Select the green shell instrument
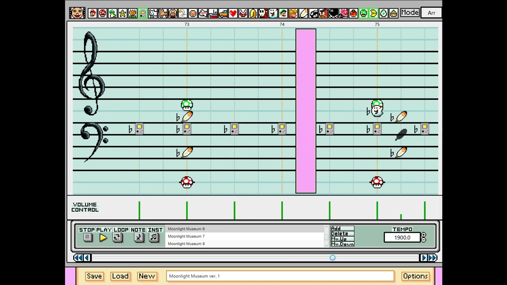Image resolution: width=507 pixels, height=285 pixels. click(x=393, y=13)
